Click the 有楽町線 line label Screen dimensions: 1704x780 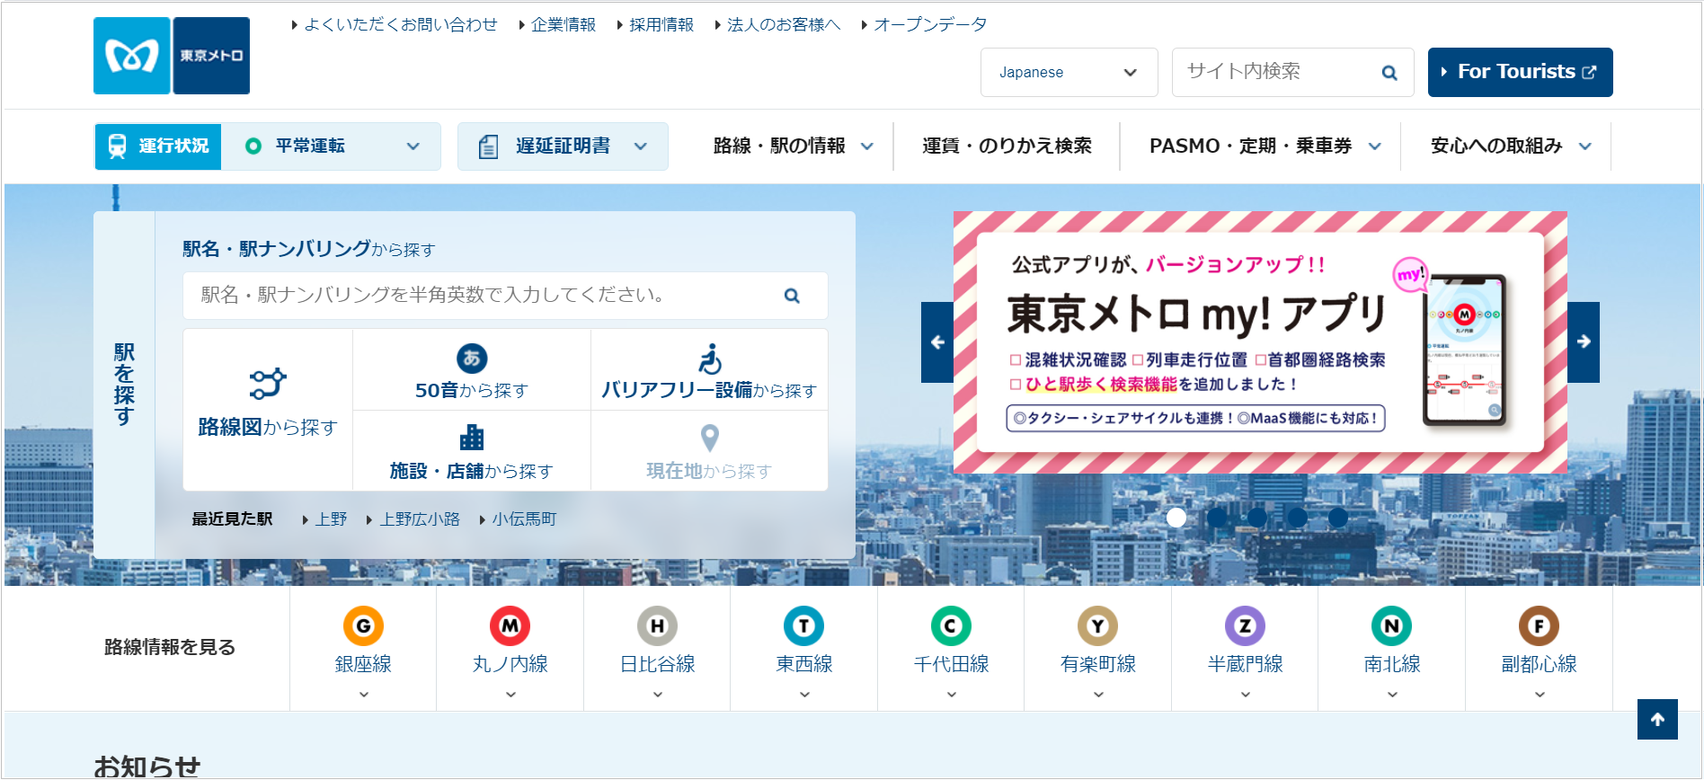[1098, 664]
